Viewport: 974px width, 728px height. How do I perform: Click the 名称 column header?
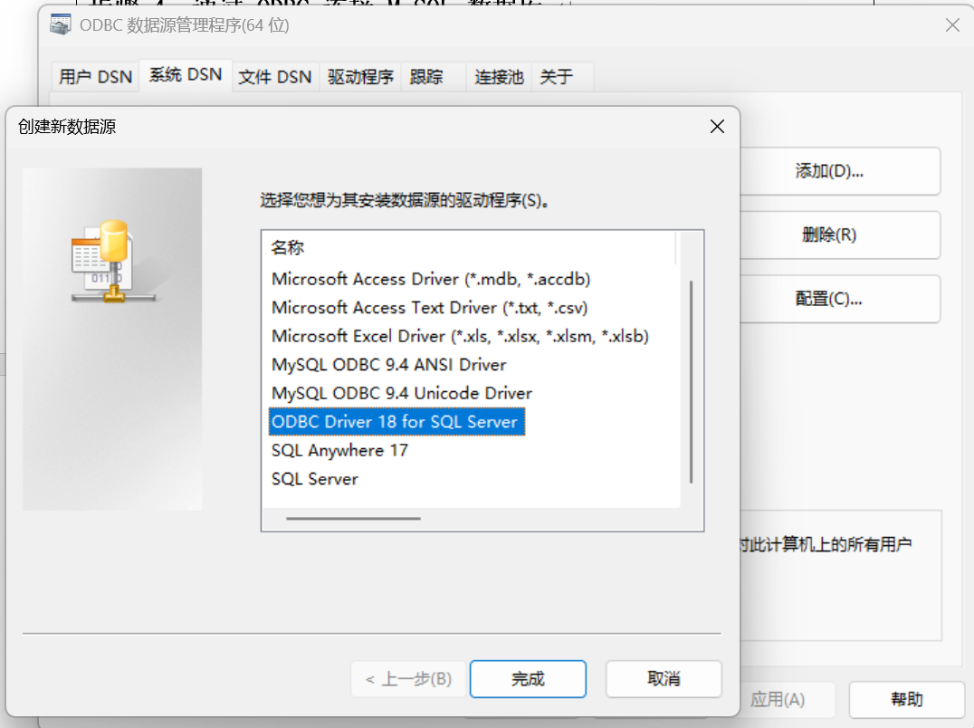click(470, 248)
